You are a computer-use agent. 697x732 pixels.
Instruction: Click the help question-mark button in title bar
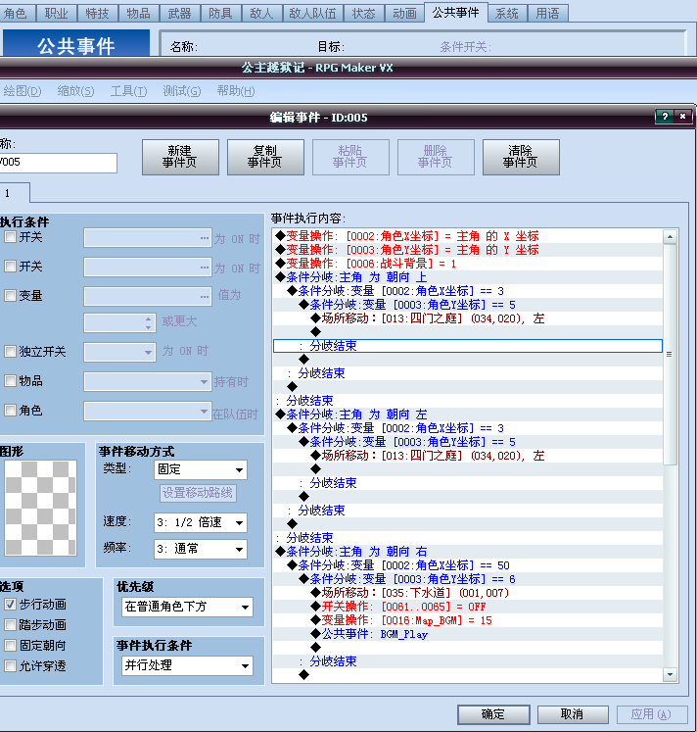click(665, 117)
